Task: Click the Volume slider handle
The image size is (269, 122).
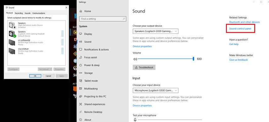Action: click(193, 59)
